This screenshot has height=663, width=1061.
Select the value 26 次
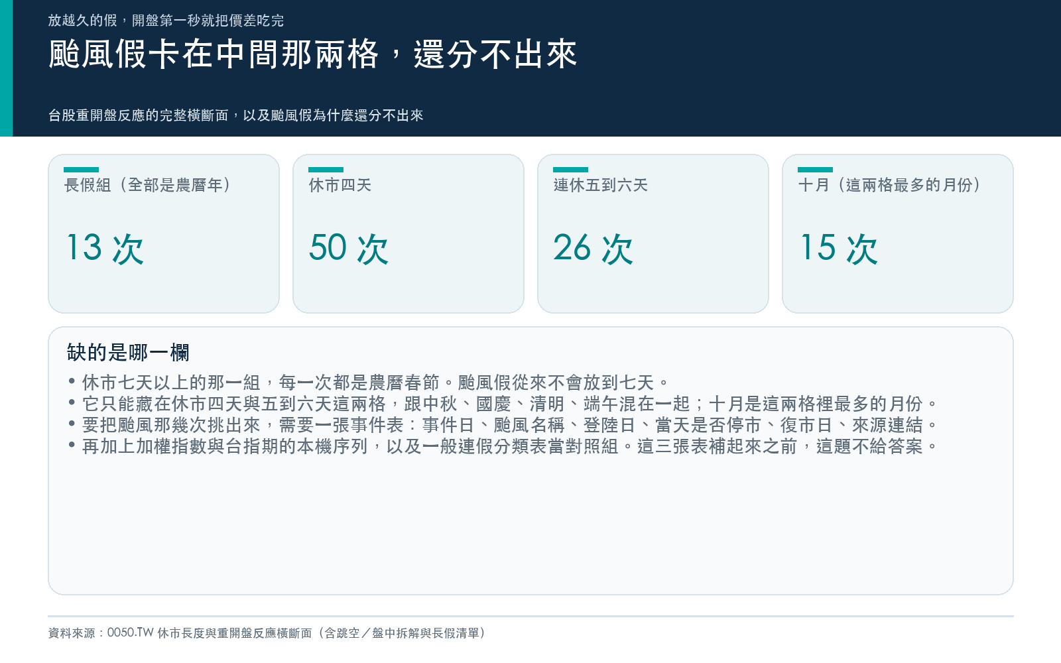point(593,249)
